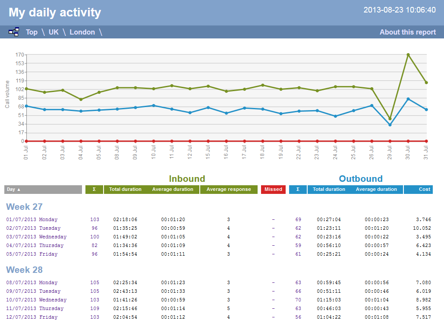Open the London breadcrumb entry
This screenshot has height=323, width=444.
[82, 32]
